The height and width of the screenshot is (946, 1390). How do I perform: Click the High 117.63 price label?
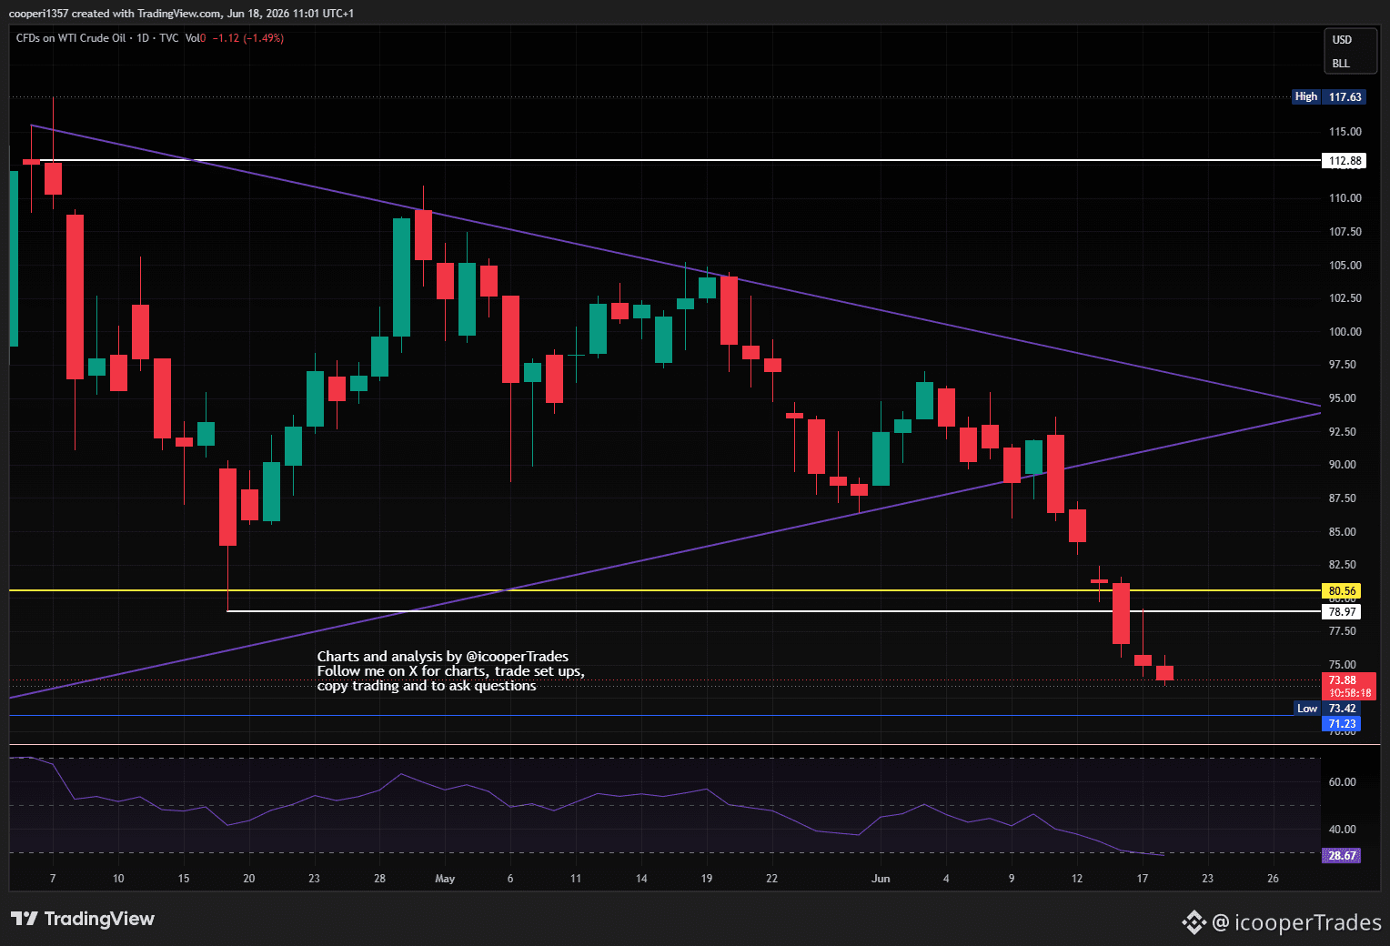click(1329, 96)
